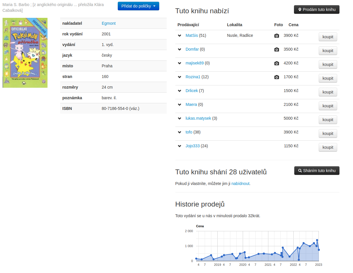Buy the 1150 Kč offer from Jojo333

[328, 147]
